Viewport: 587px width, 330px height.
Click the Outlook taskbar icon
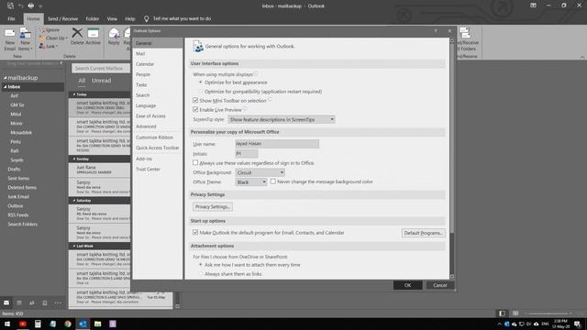[x=83, y=324]
